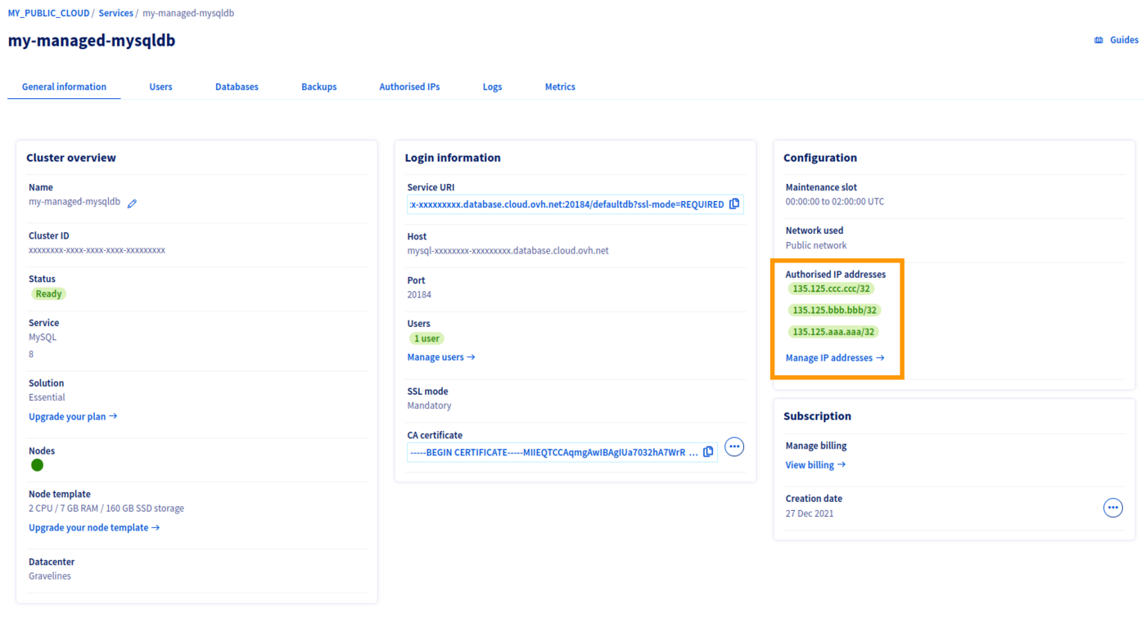Navigate to Services via the breadcrumb

click(x=115, y=12)
